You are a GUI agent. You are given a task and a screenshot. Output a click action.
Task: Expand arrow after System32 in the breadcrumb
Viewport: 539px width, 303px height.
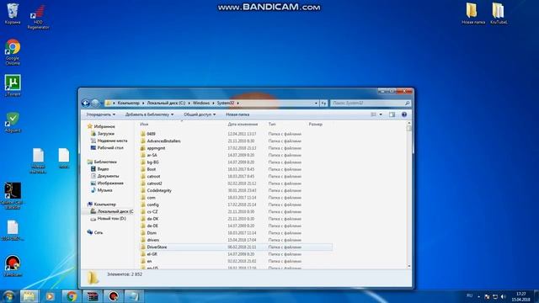237,103
